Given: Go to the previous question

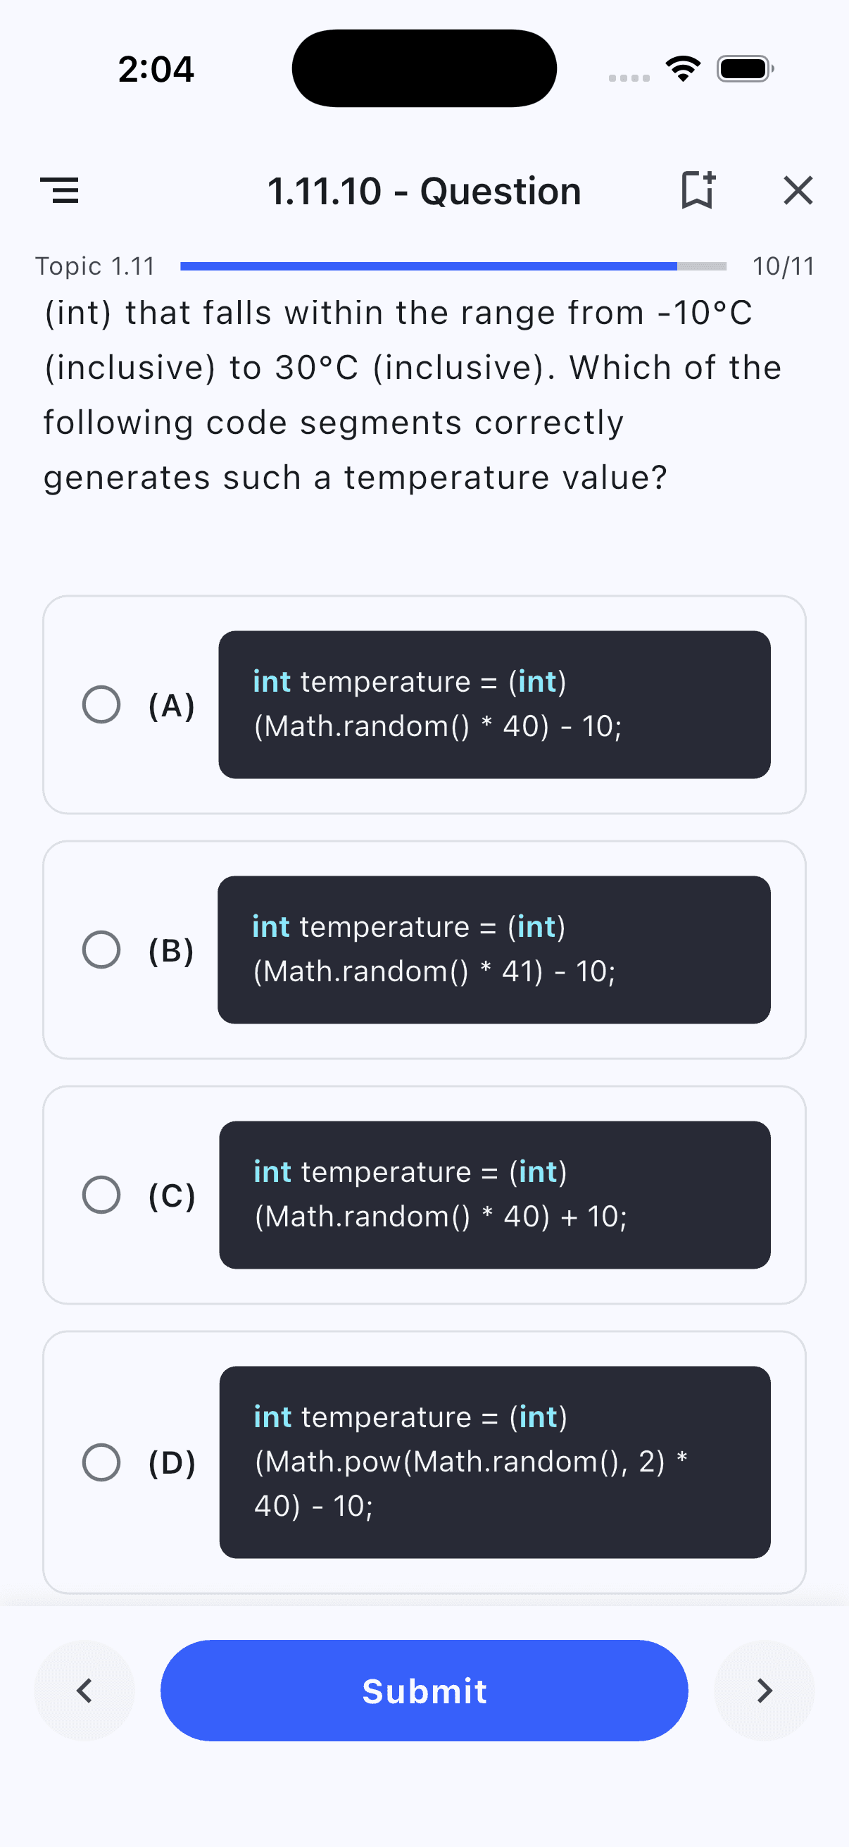Looking at the screenshot, I should click(84, 1690).
